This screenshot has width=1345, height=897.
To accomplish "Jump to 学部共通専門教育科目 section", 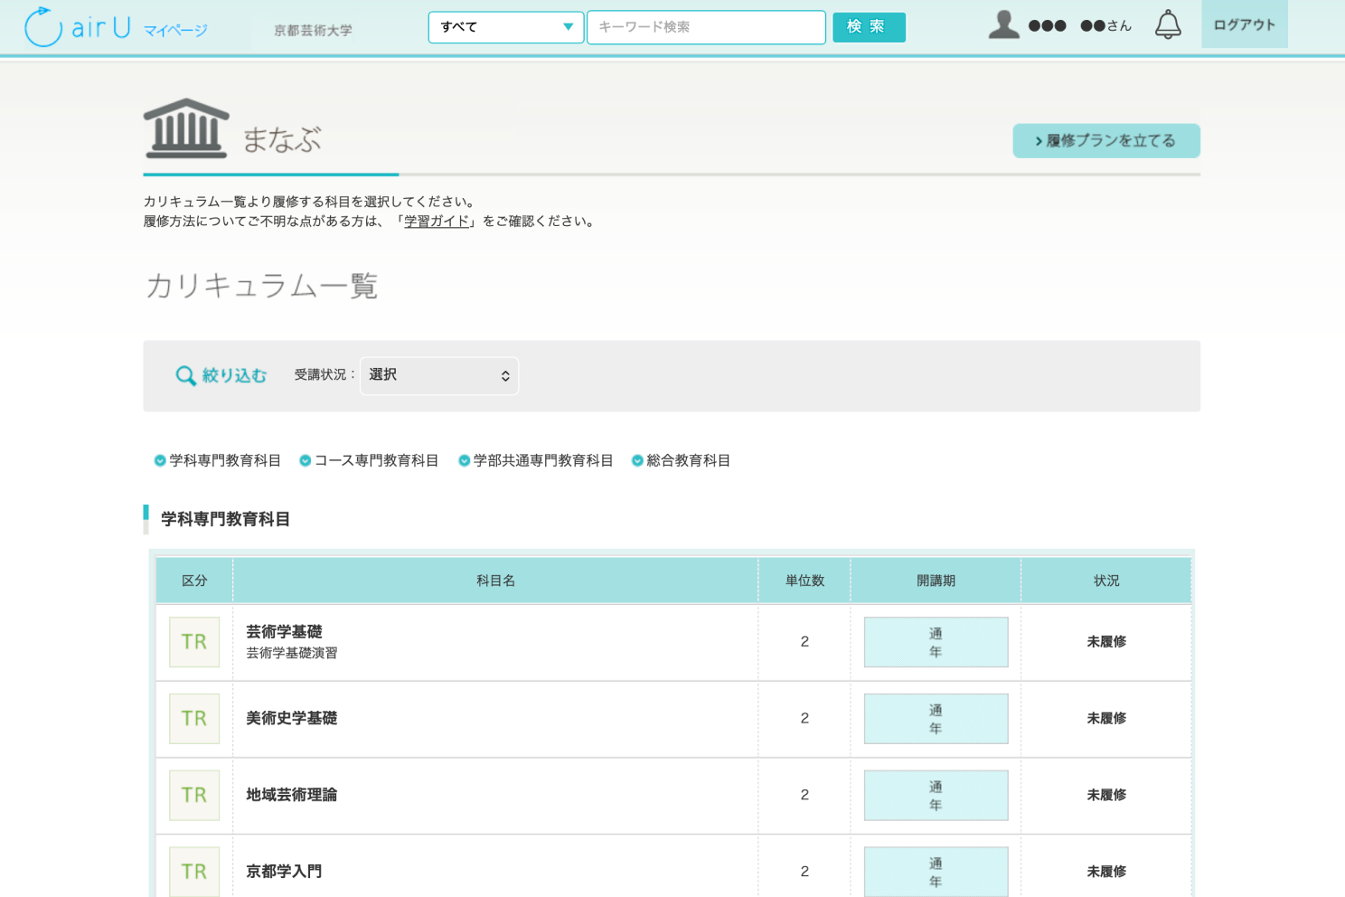I will [543, 461].
